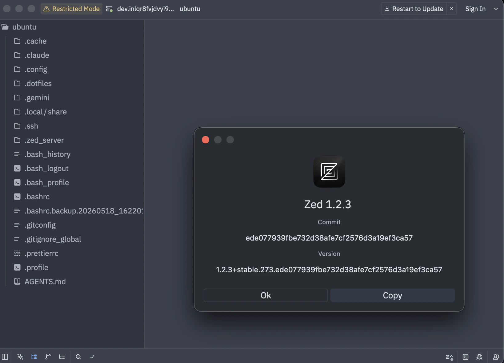This screenshot has height=363, width=504.
Task: Expand the .ssh folder
Action: (72, 126)
